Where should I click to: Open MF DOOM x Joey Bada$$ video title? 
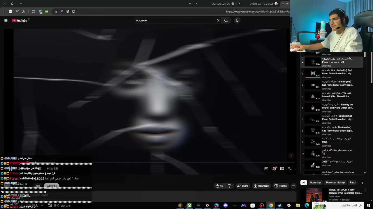345,191
